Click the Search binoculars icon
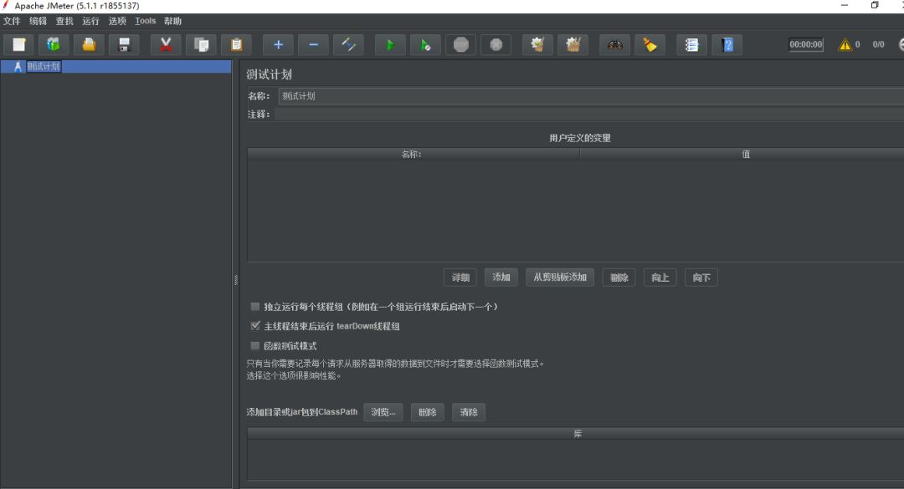904x489 pixels. [x=614, y=45]
